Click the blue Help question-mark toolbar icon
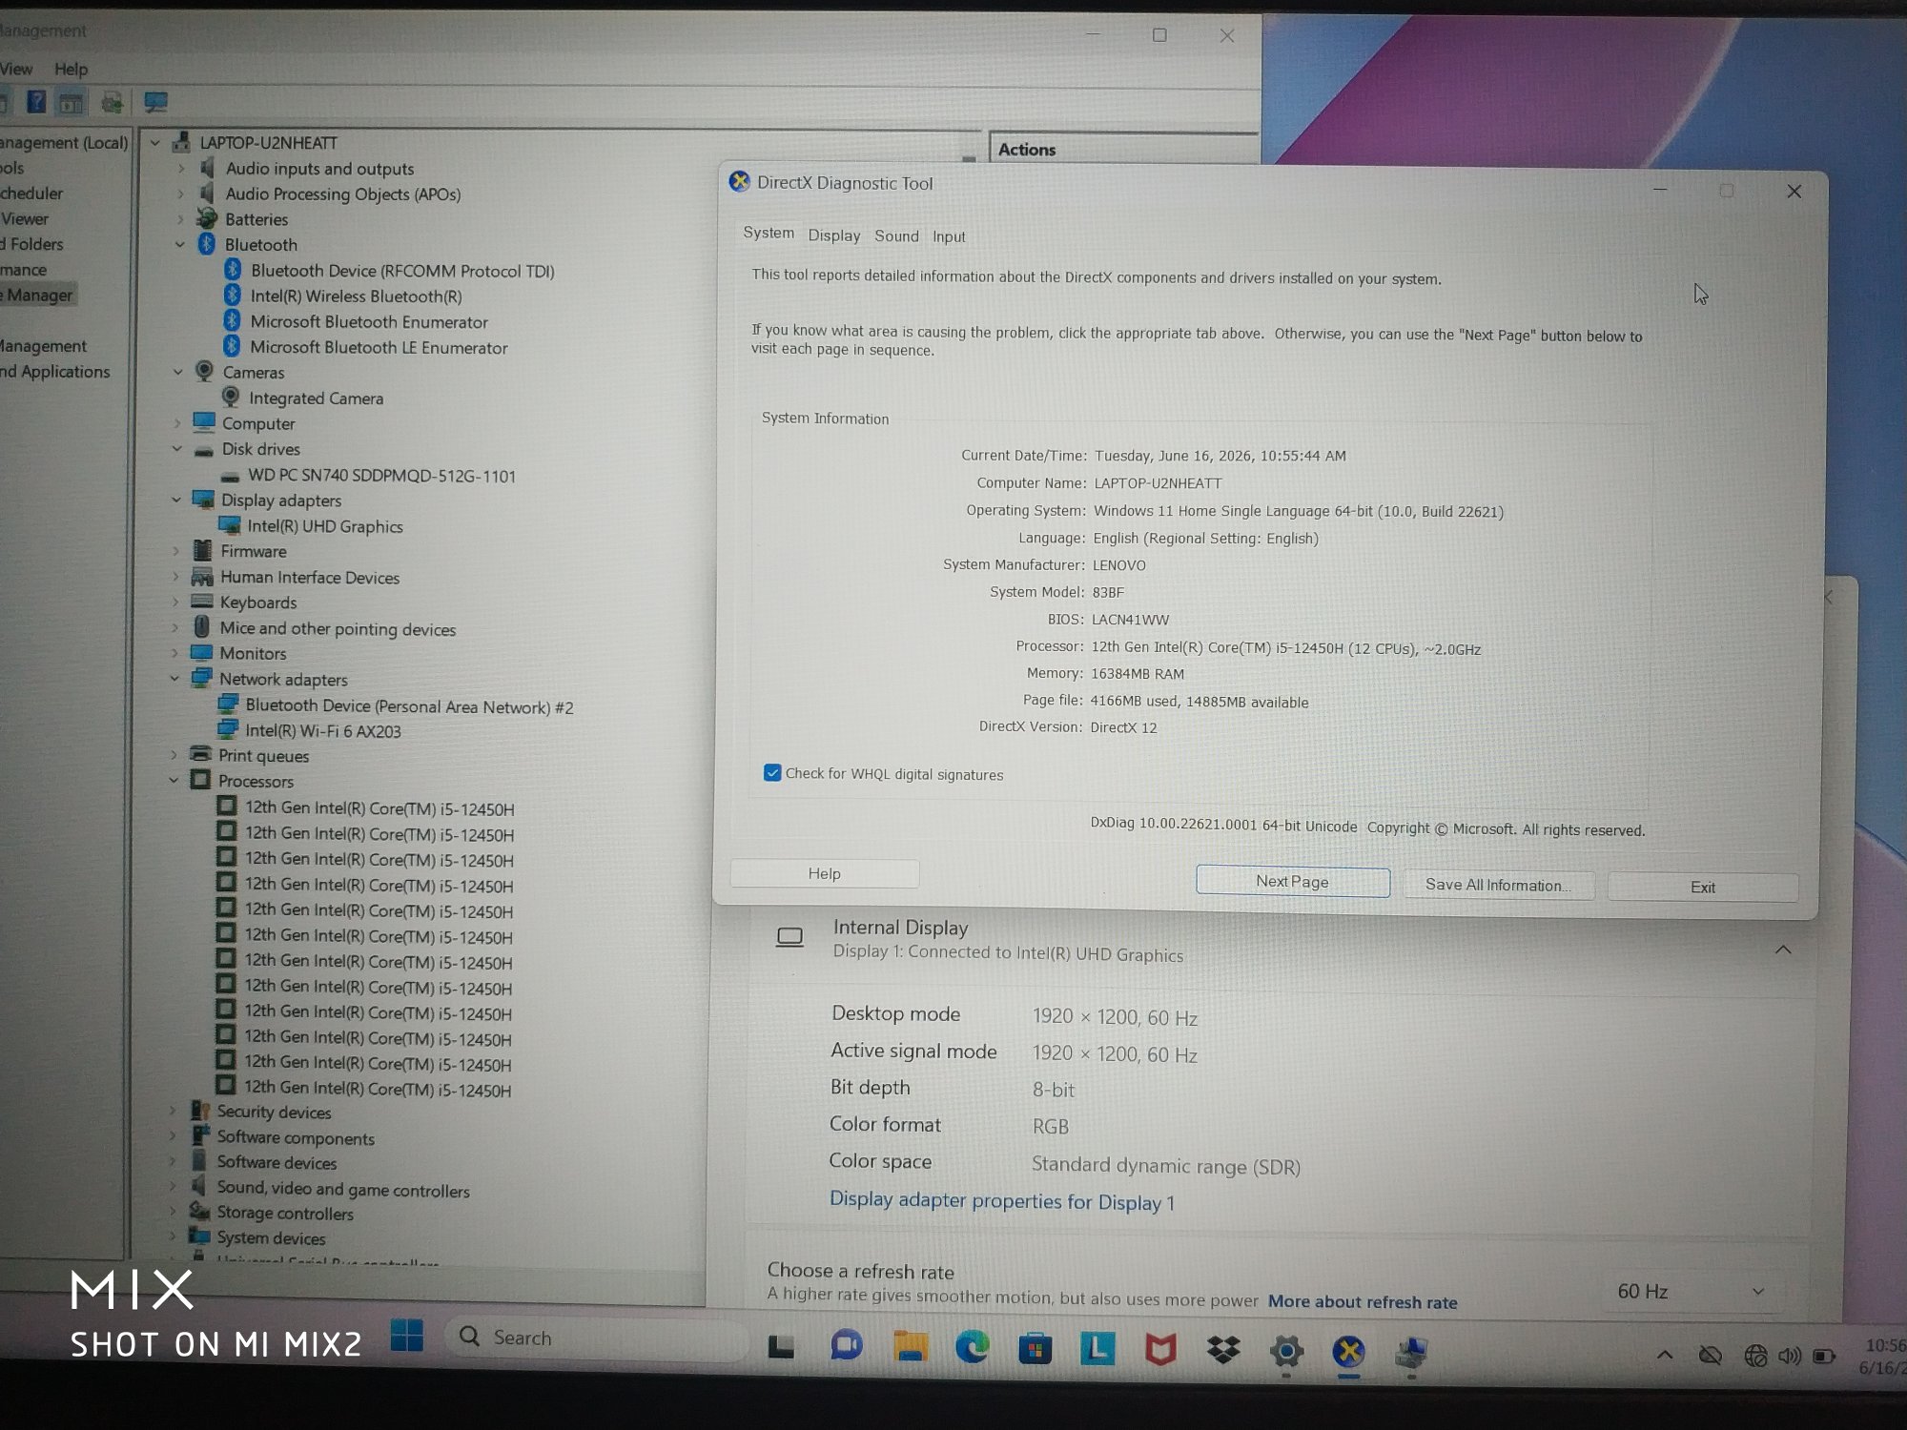1907x1430 pixels. pyautogui.click(x=36, y=101)
